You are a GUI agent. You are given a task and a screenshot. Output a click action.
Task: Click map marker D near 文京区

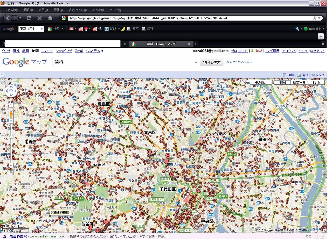pyautogui.click(x=149, y=153)
